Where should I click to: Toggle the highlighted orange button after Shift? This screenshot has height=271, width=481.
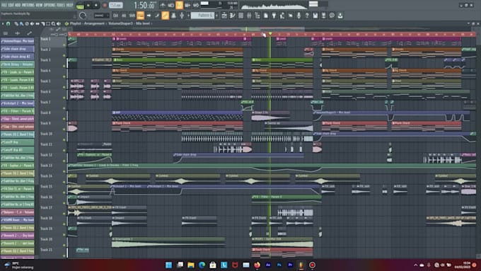(140, 15)
